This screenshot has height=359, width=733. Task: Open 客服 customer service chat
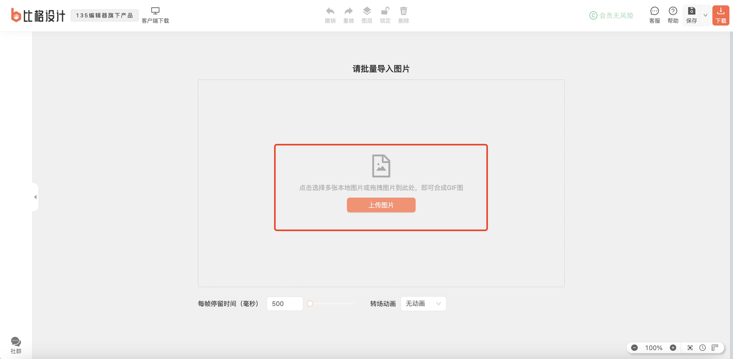pyautogui.click(x=655, y=15)
